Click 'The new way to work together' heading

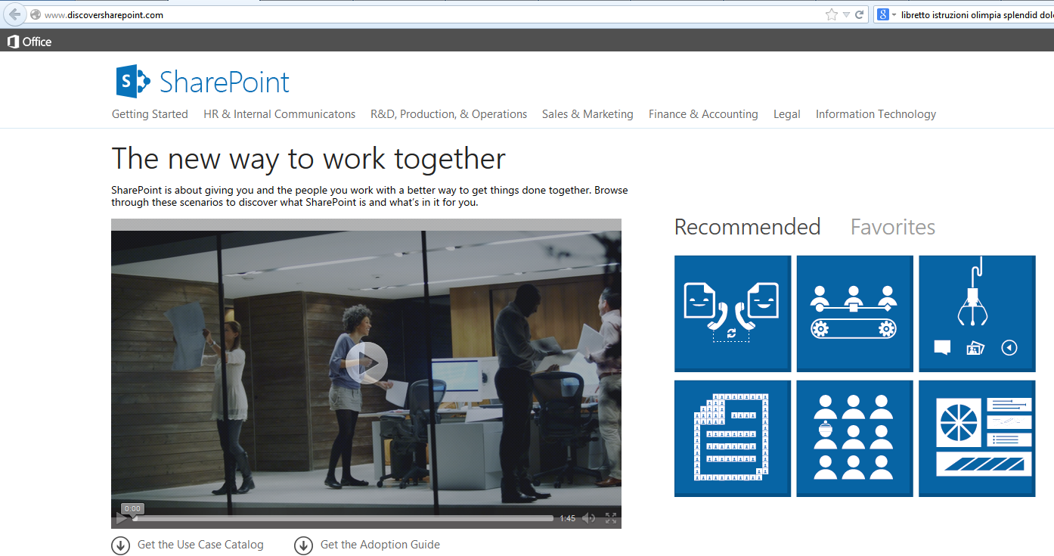308,159
